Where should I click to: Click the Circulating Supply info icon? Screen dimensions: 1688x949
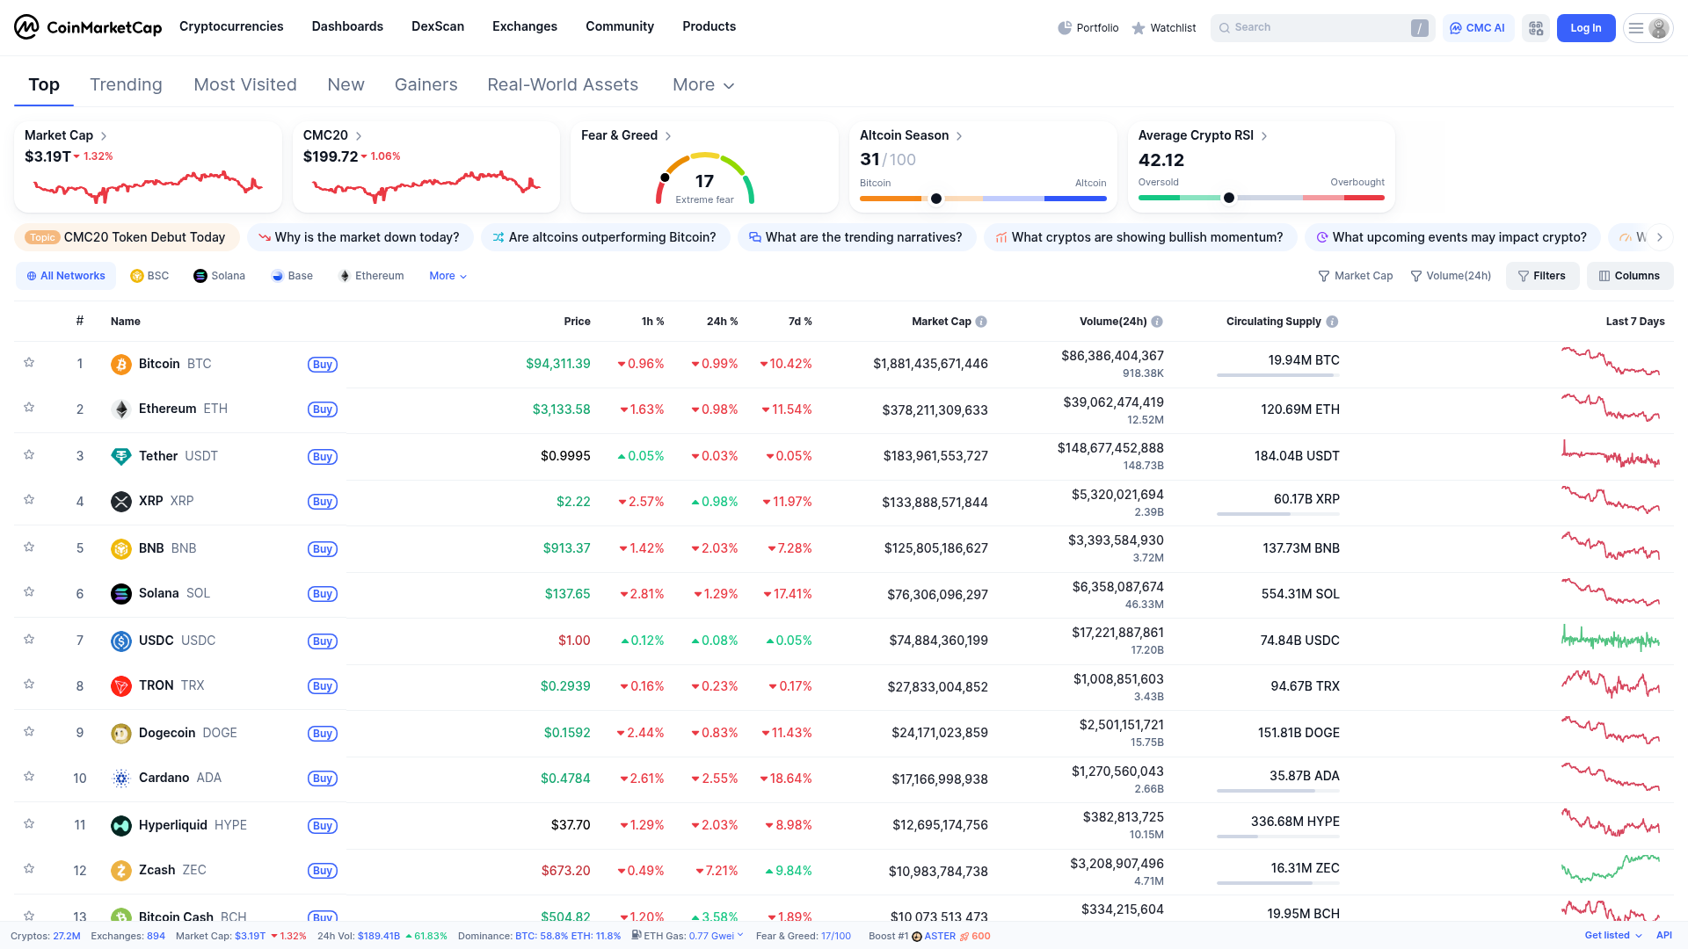[1332, 322]
